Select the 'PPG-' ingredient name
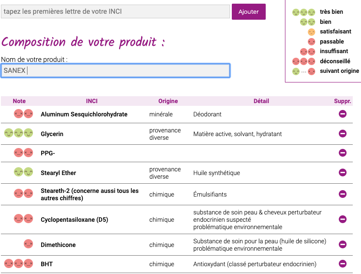Image resolution: width=361 pixels, height=274 pixels. point(48,153)
